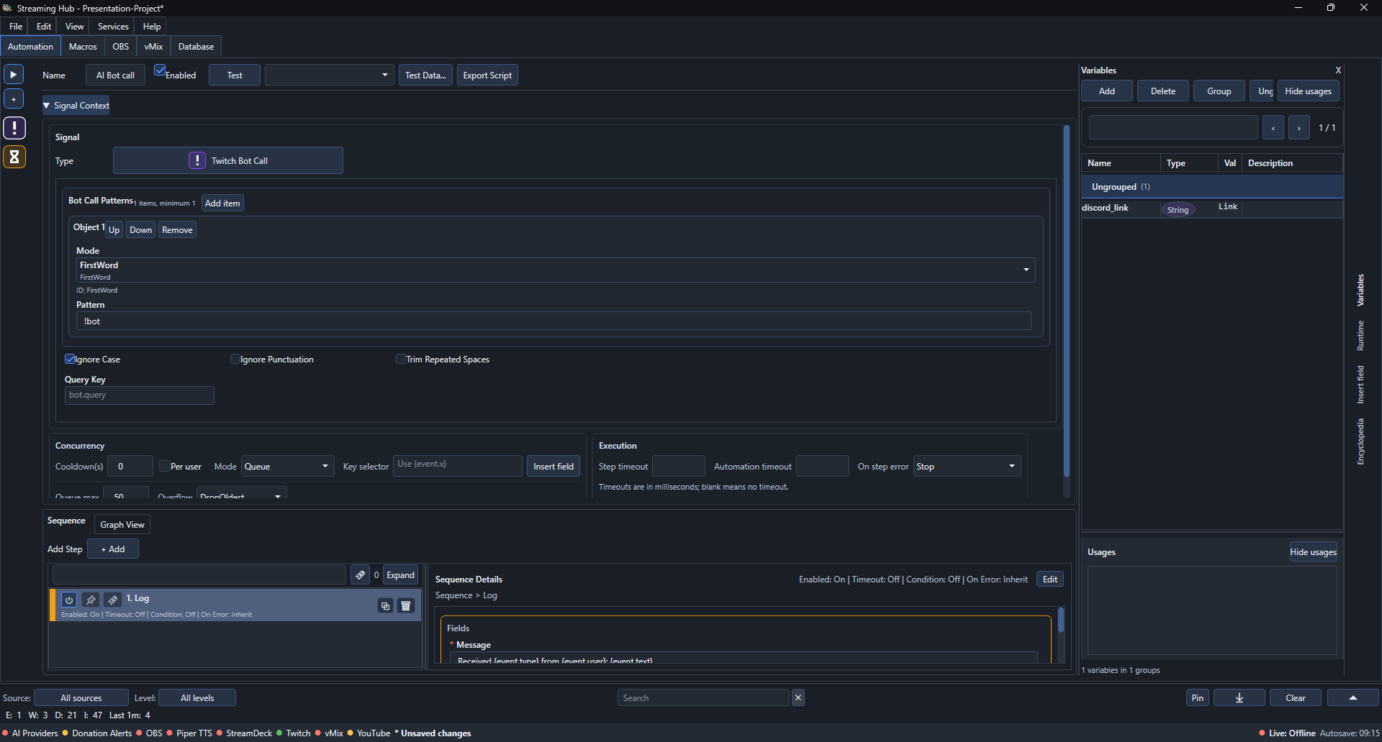1382x742 pixels.
Task: Click the Donation Alerts status indicator
Action: click(97, 733)
